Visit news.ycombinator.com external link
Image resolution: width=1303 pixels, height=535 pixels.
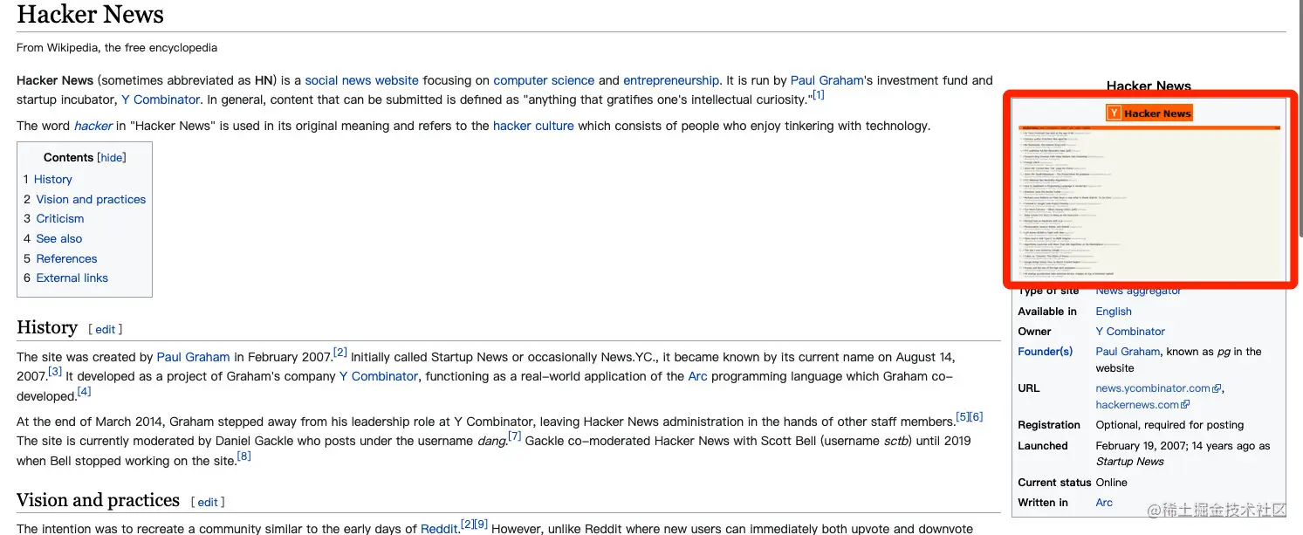point(1153,388)
